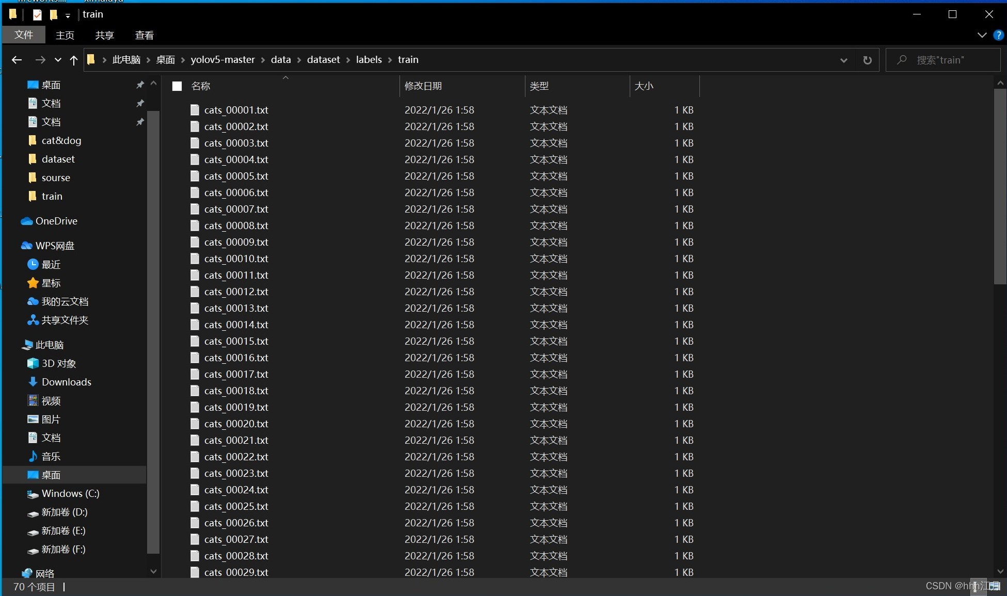Open the sourse quick access folder
1007x596 pixels.
[49, 178]
